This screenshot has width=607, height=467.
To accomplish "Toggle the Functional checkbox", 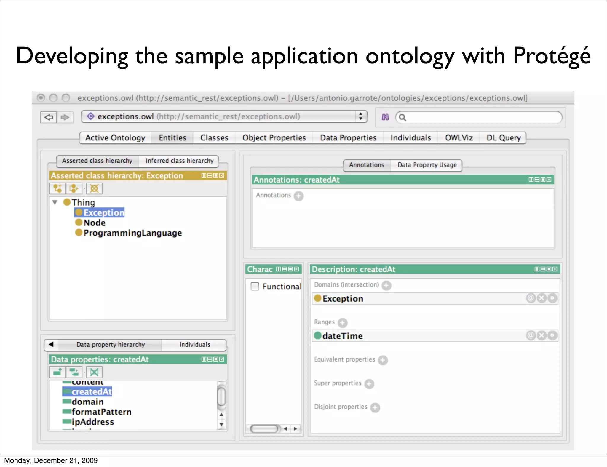I will coord(255,286).
